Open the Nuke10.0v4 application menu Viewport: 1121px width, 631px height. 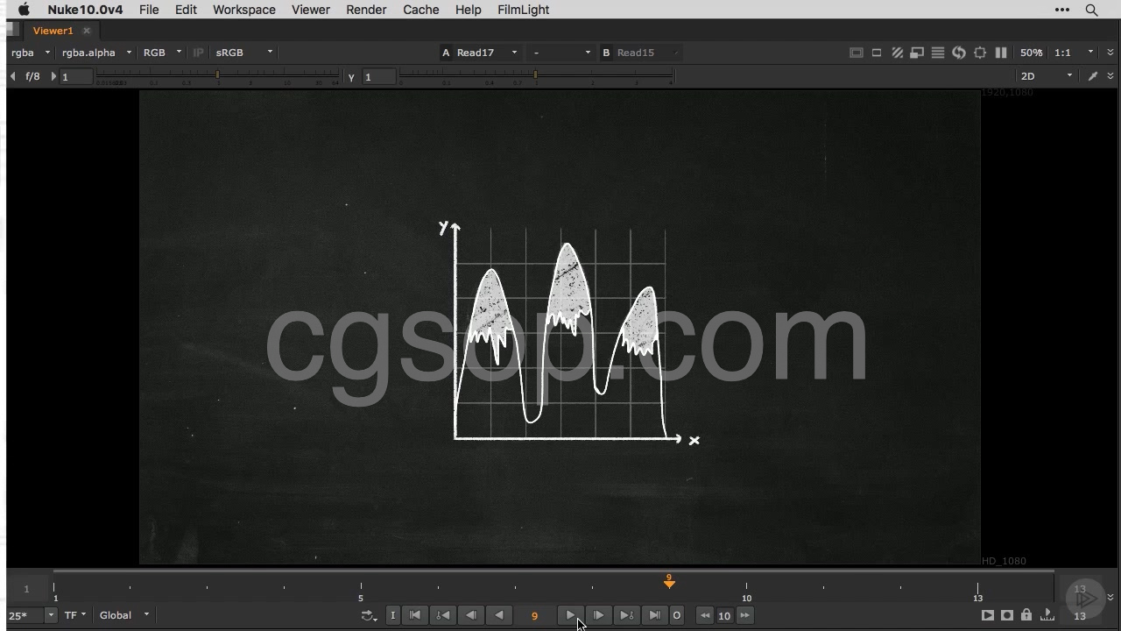coord(85,10)
